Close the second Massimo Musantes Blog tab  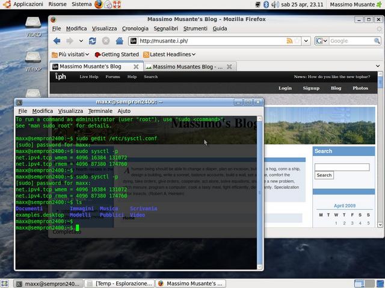[x=229, y=67]
